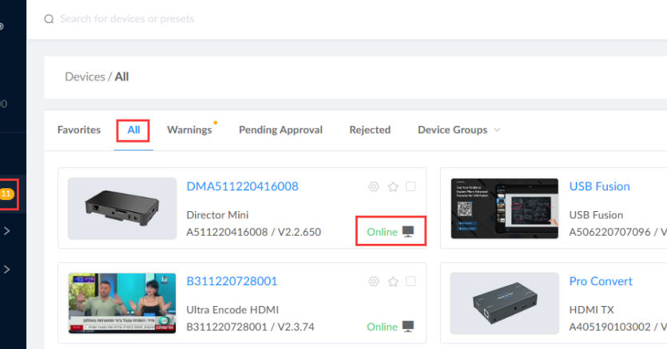Open settings gear for DMA511220416008
Image resolution: width=667 pixels, height=349 pixels.
point(374,186)
